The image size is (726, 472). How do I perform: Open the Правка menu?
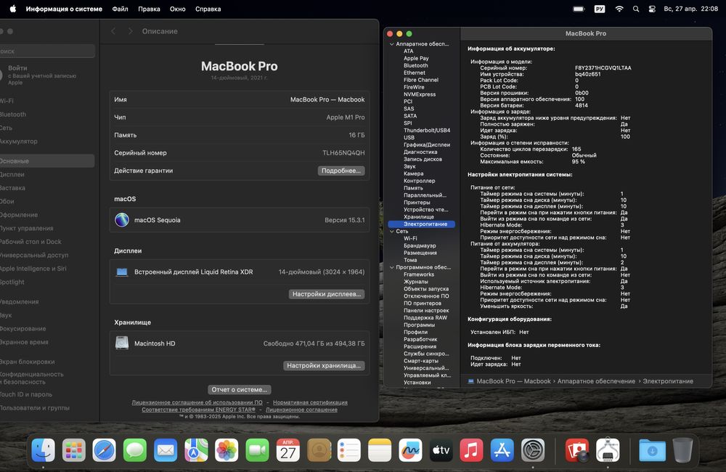pyautogui.click(x=149, y=9)
